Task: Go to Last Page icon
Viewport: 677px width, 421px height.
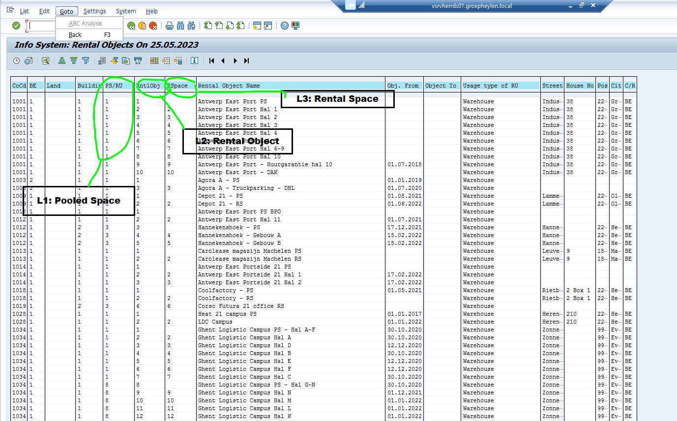Action: 240,26
